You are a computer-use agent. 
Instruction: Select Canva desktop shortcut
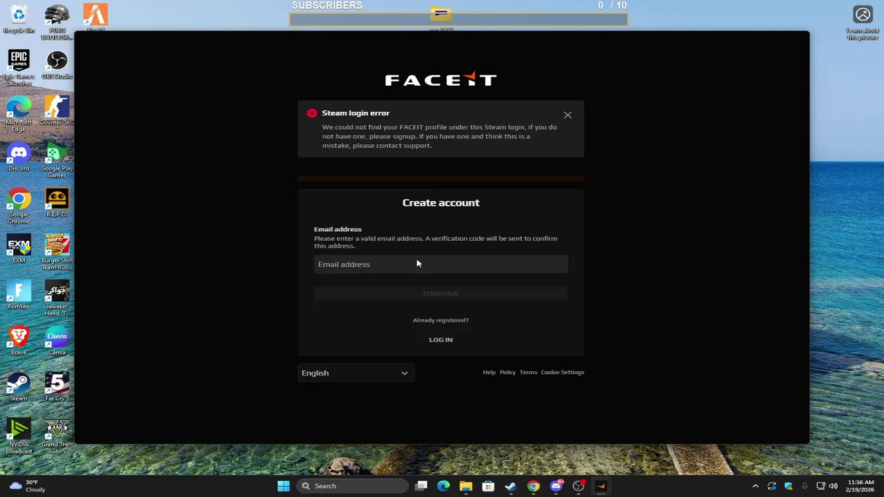pos(57,341)
